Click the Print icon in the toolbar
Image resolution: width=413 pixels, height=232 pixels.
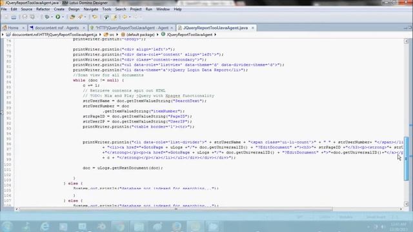(14, 17)
